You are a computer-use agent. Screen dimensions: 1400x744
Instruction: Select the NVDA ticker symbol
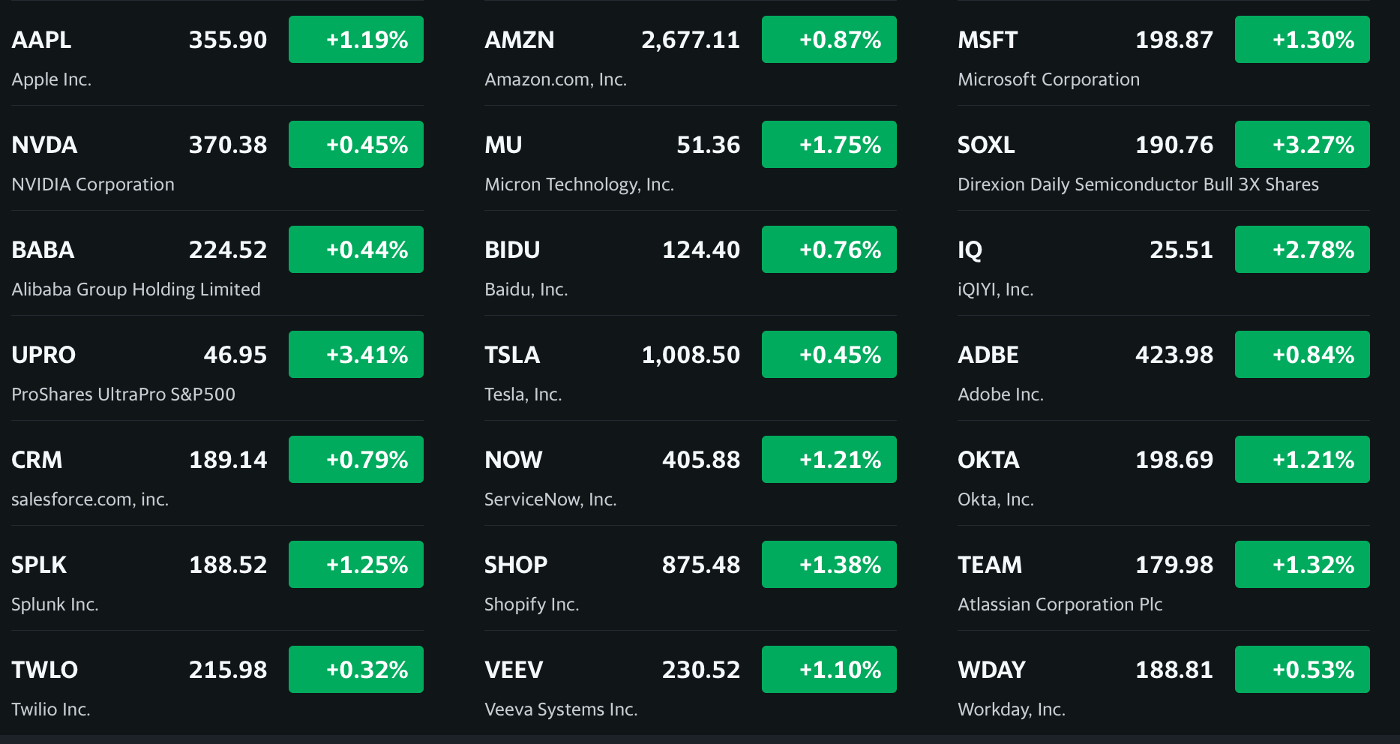pos(44,145)
